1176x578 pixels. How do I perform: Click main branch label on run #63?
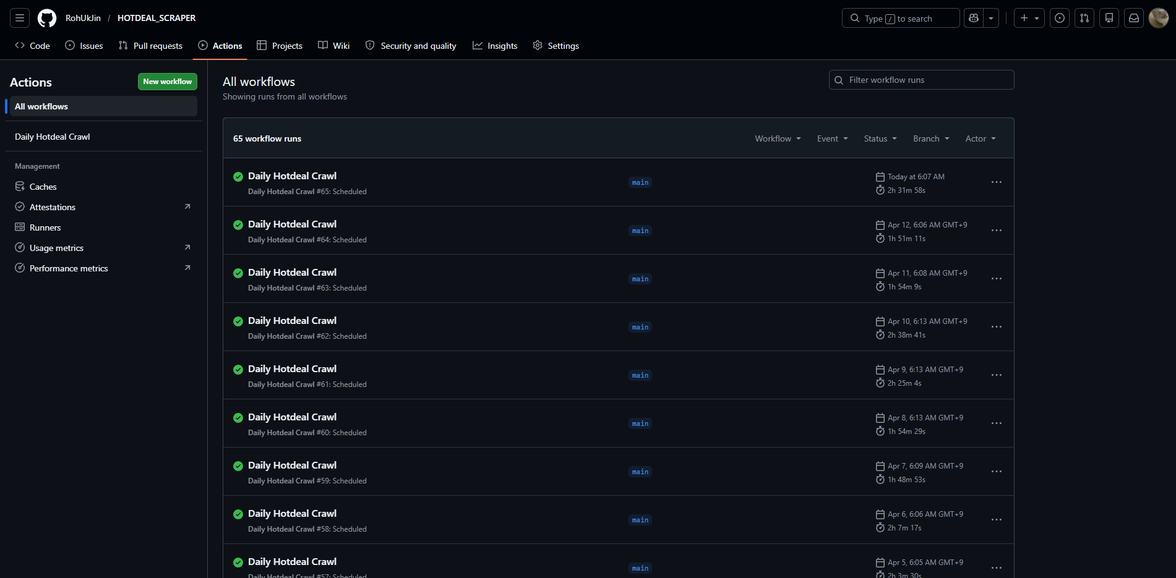pos(640,279)
